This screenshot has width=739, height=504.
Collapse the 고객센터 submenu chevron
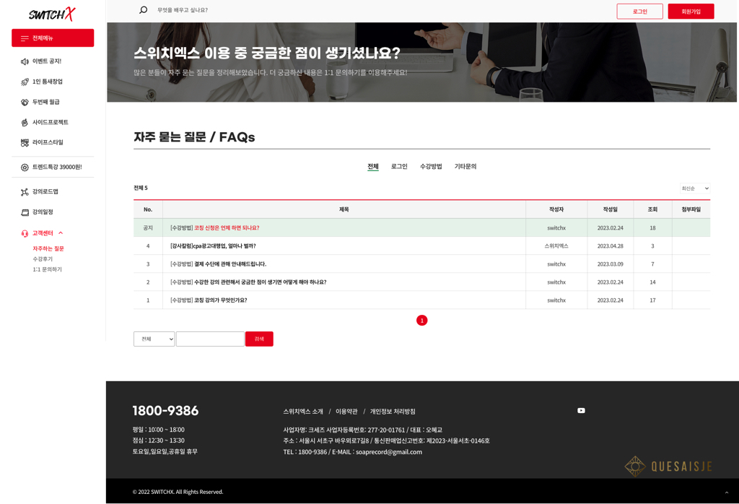(x=61, y=233)
